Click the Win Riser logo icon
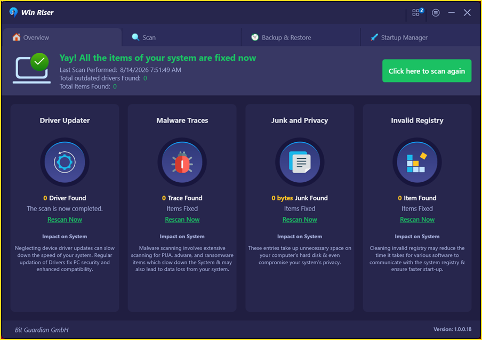 (13, 12)
